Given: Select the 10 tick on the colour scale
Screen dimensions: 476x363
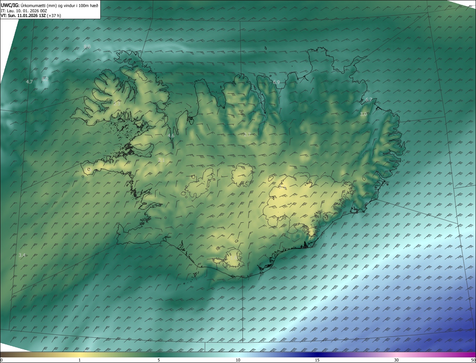Looking at the screenshot, I should 238,360.
